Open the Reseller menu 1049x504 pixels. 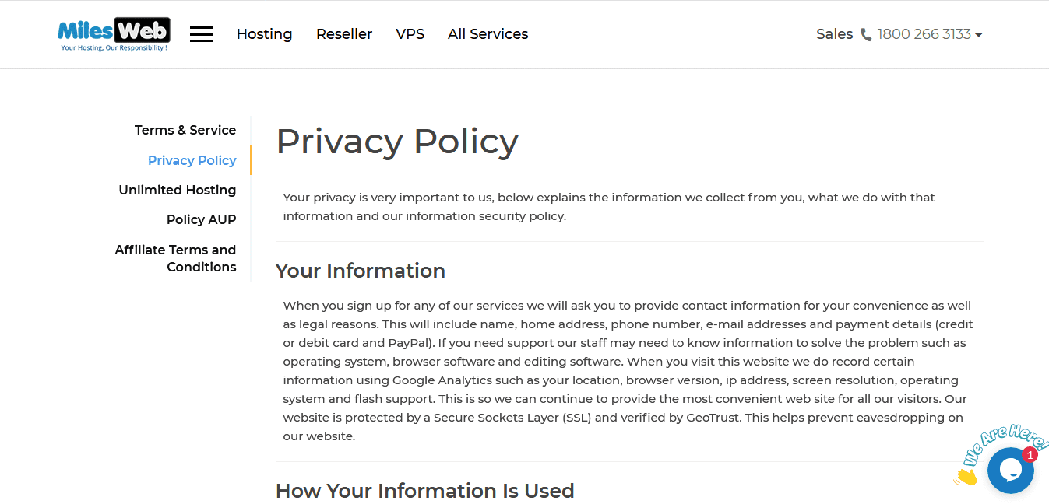[x=344, y=34]
